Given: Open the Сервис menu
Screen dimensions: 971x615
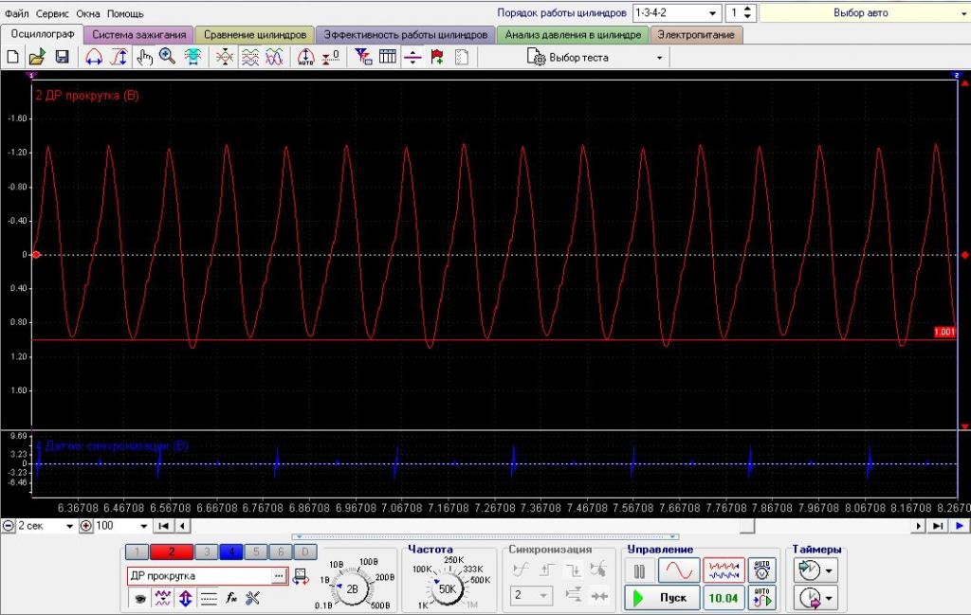Looking at the screenshot, I should click(x=52, y=13).
